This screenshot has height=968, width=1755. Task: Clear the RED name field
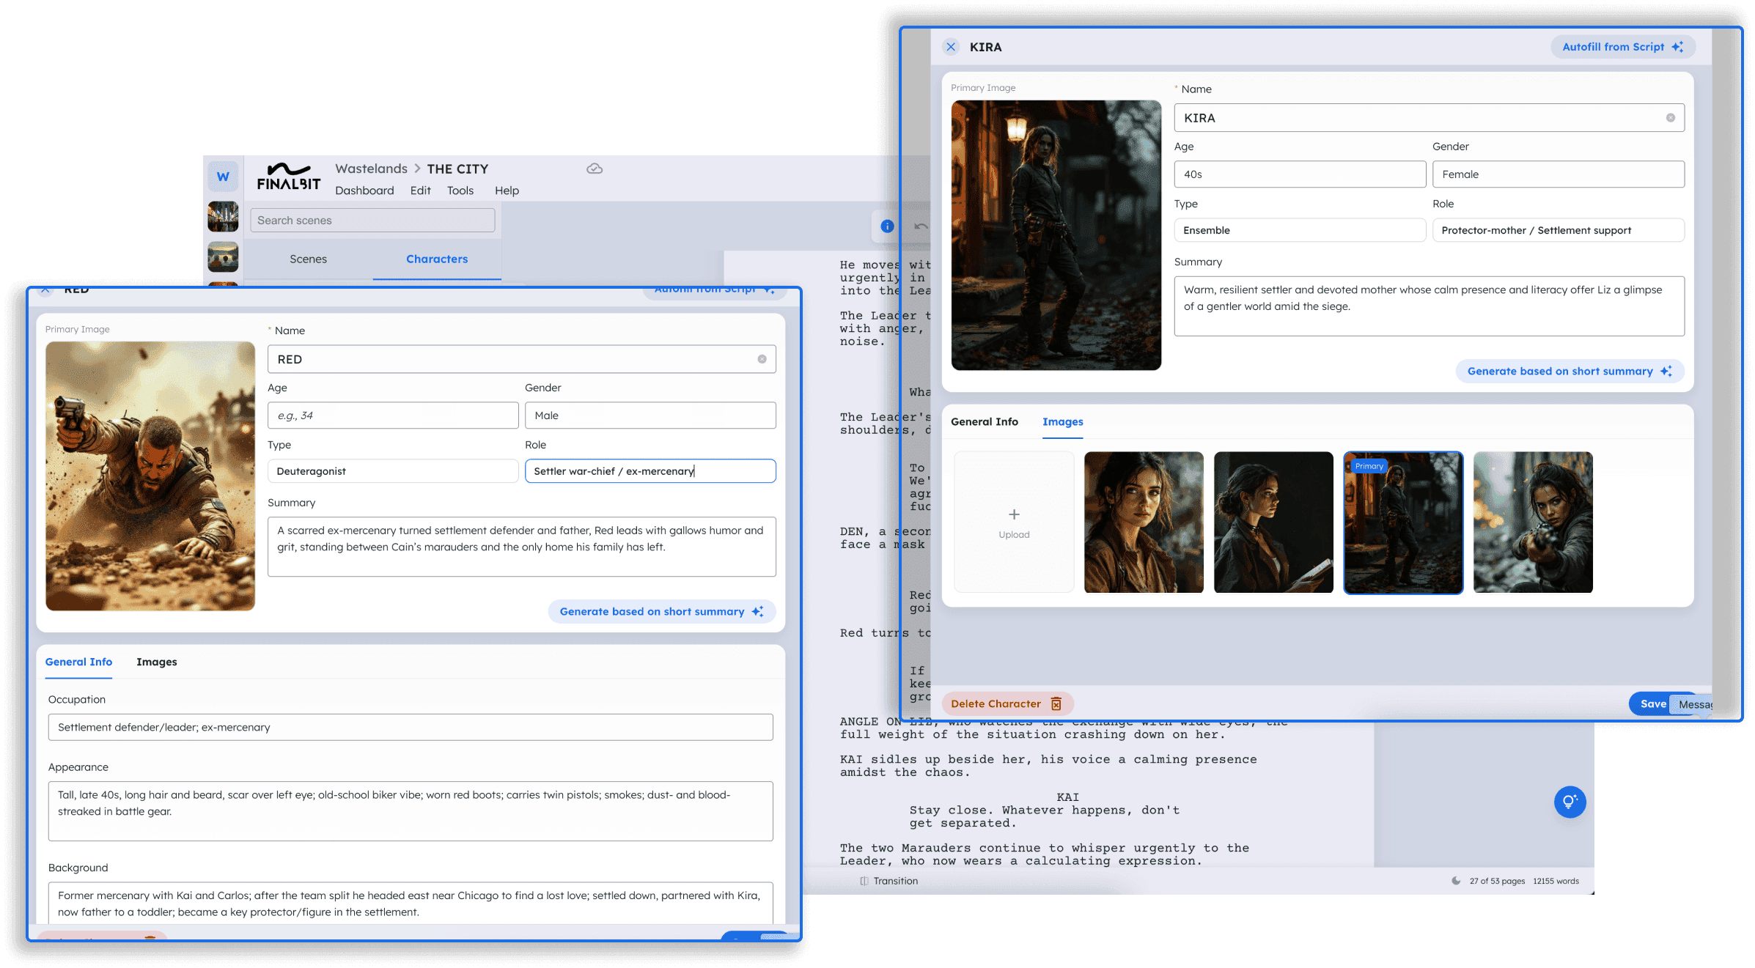[x=762, y=359]
